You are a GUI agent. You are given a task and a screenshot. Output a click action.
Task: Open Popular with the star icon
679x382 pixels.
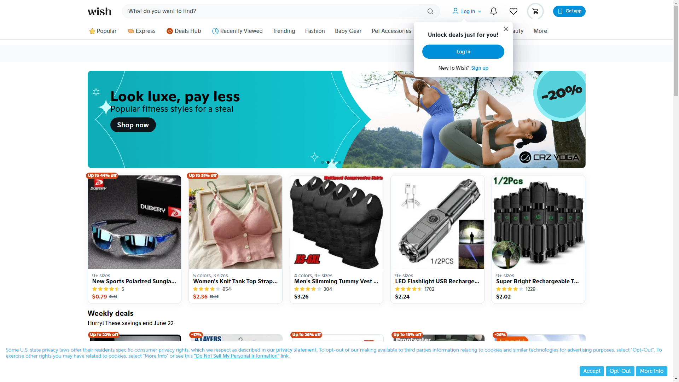pos(103,31)
